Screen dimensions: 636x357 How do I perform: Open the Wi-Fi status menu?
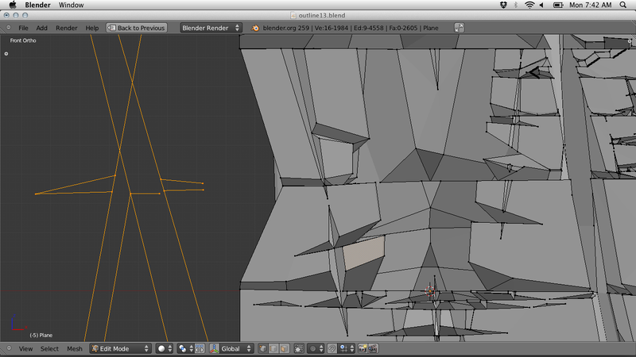[x=529, y=5]
